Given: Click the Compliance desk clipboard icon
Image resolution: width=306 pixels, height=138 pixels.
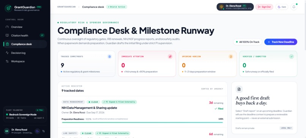Looking at the screenshot, I should tap(7, 44).
